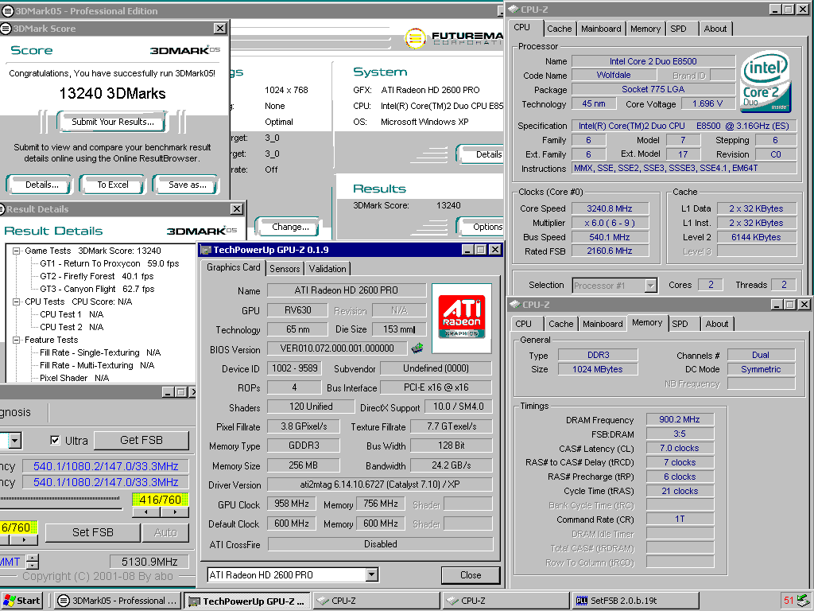Click the ATI Radeon logo in GPU-Z

462,317
